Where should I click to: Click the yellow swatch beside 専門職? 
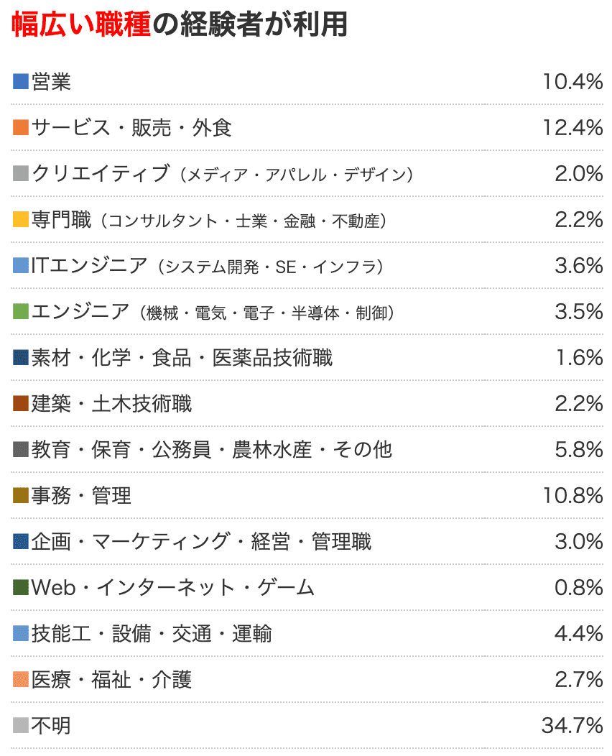[x=21, y=220]
